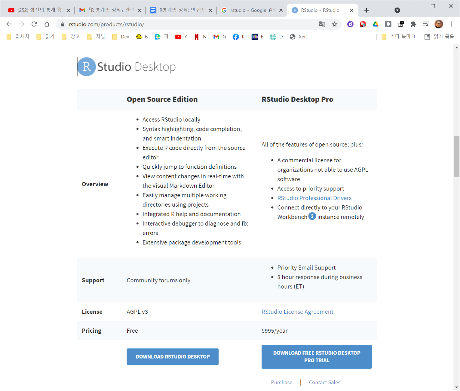Open the 읽기 목록 reading list
This screenshot has height=391, width=460.
pos(439,37)
